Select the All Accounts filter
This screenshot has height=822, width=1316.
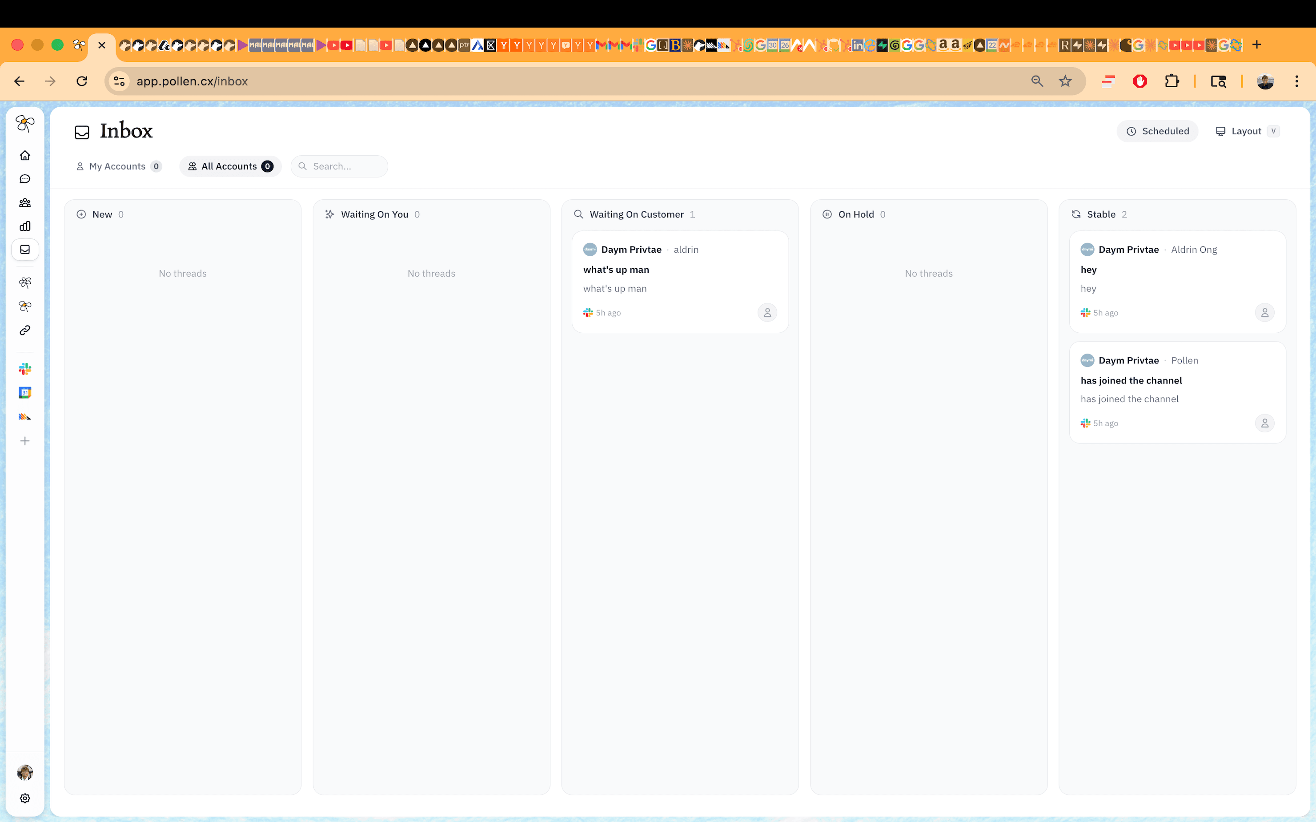tap(230, 166)
